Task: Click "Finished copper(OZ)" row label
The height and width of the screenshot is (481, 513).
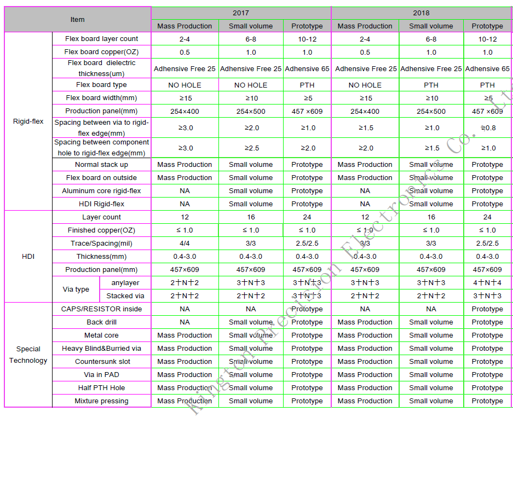Action: pyautogui.click(x=101, y=230)
